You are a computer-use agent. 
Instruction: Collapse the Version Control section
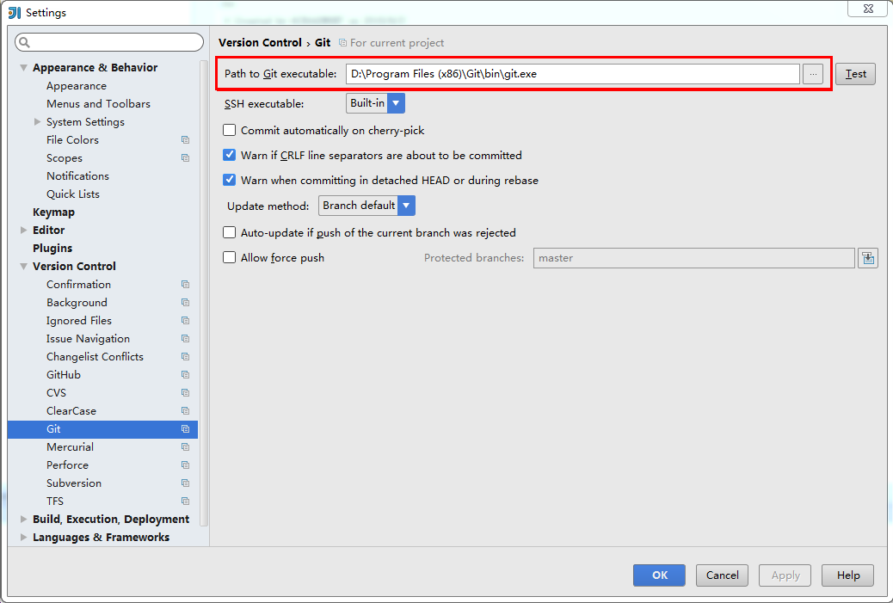pos(23,267)
